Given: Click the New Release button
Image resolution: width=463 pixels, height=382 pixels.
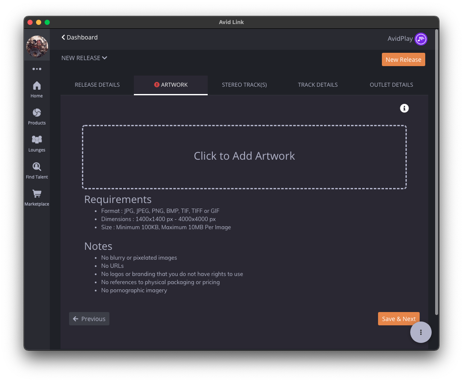Looking at the screenshot, I should (x=403, y=59).
